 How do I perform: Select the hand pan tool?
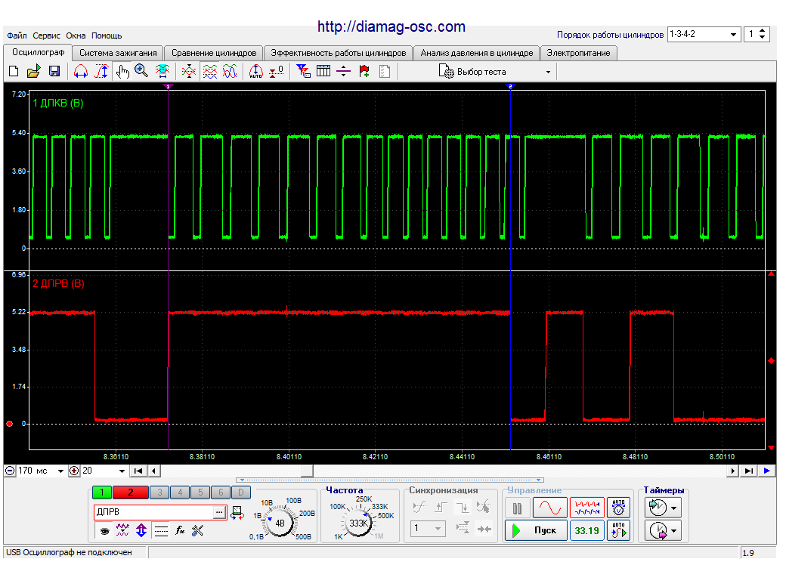122,72
